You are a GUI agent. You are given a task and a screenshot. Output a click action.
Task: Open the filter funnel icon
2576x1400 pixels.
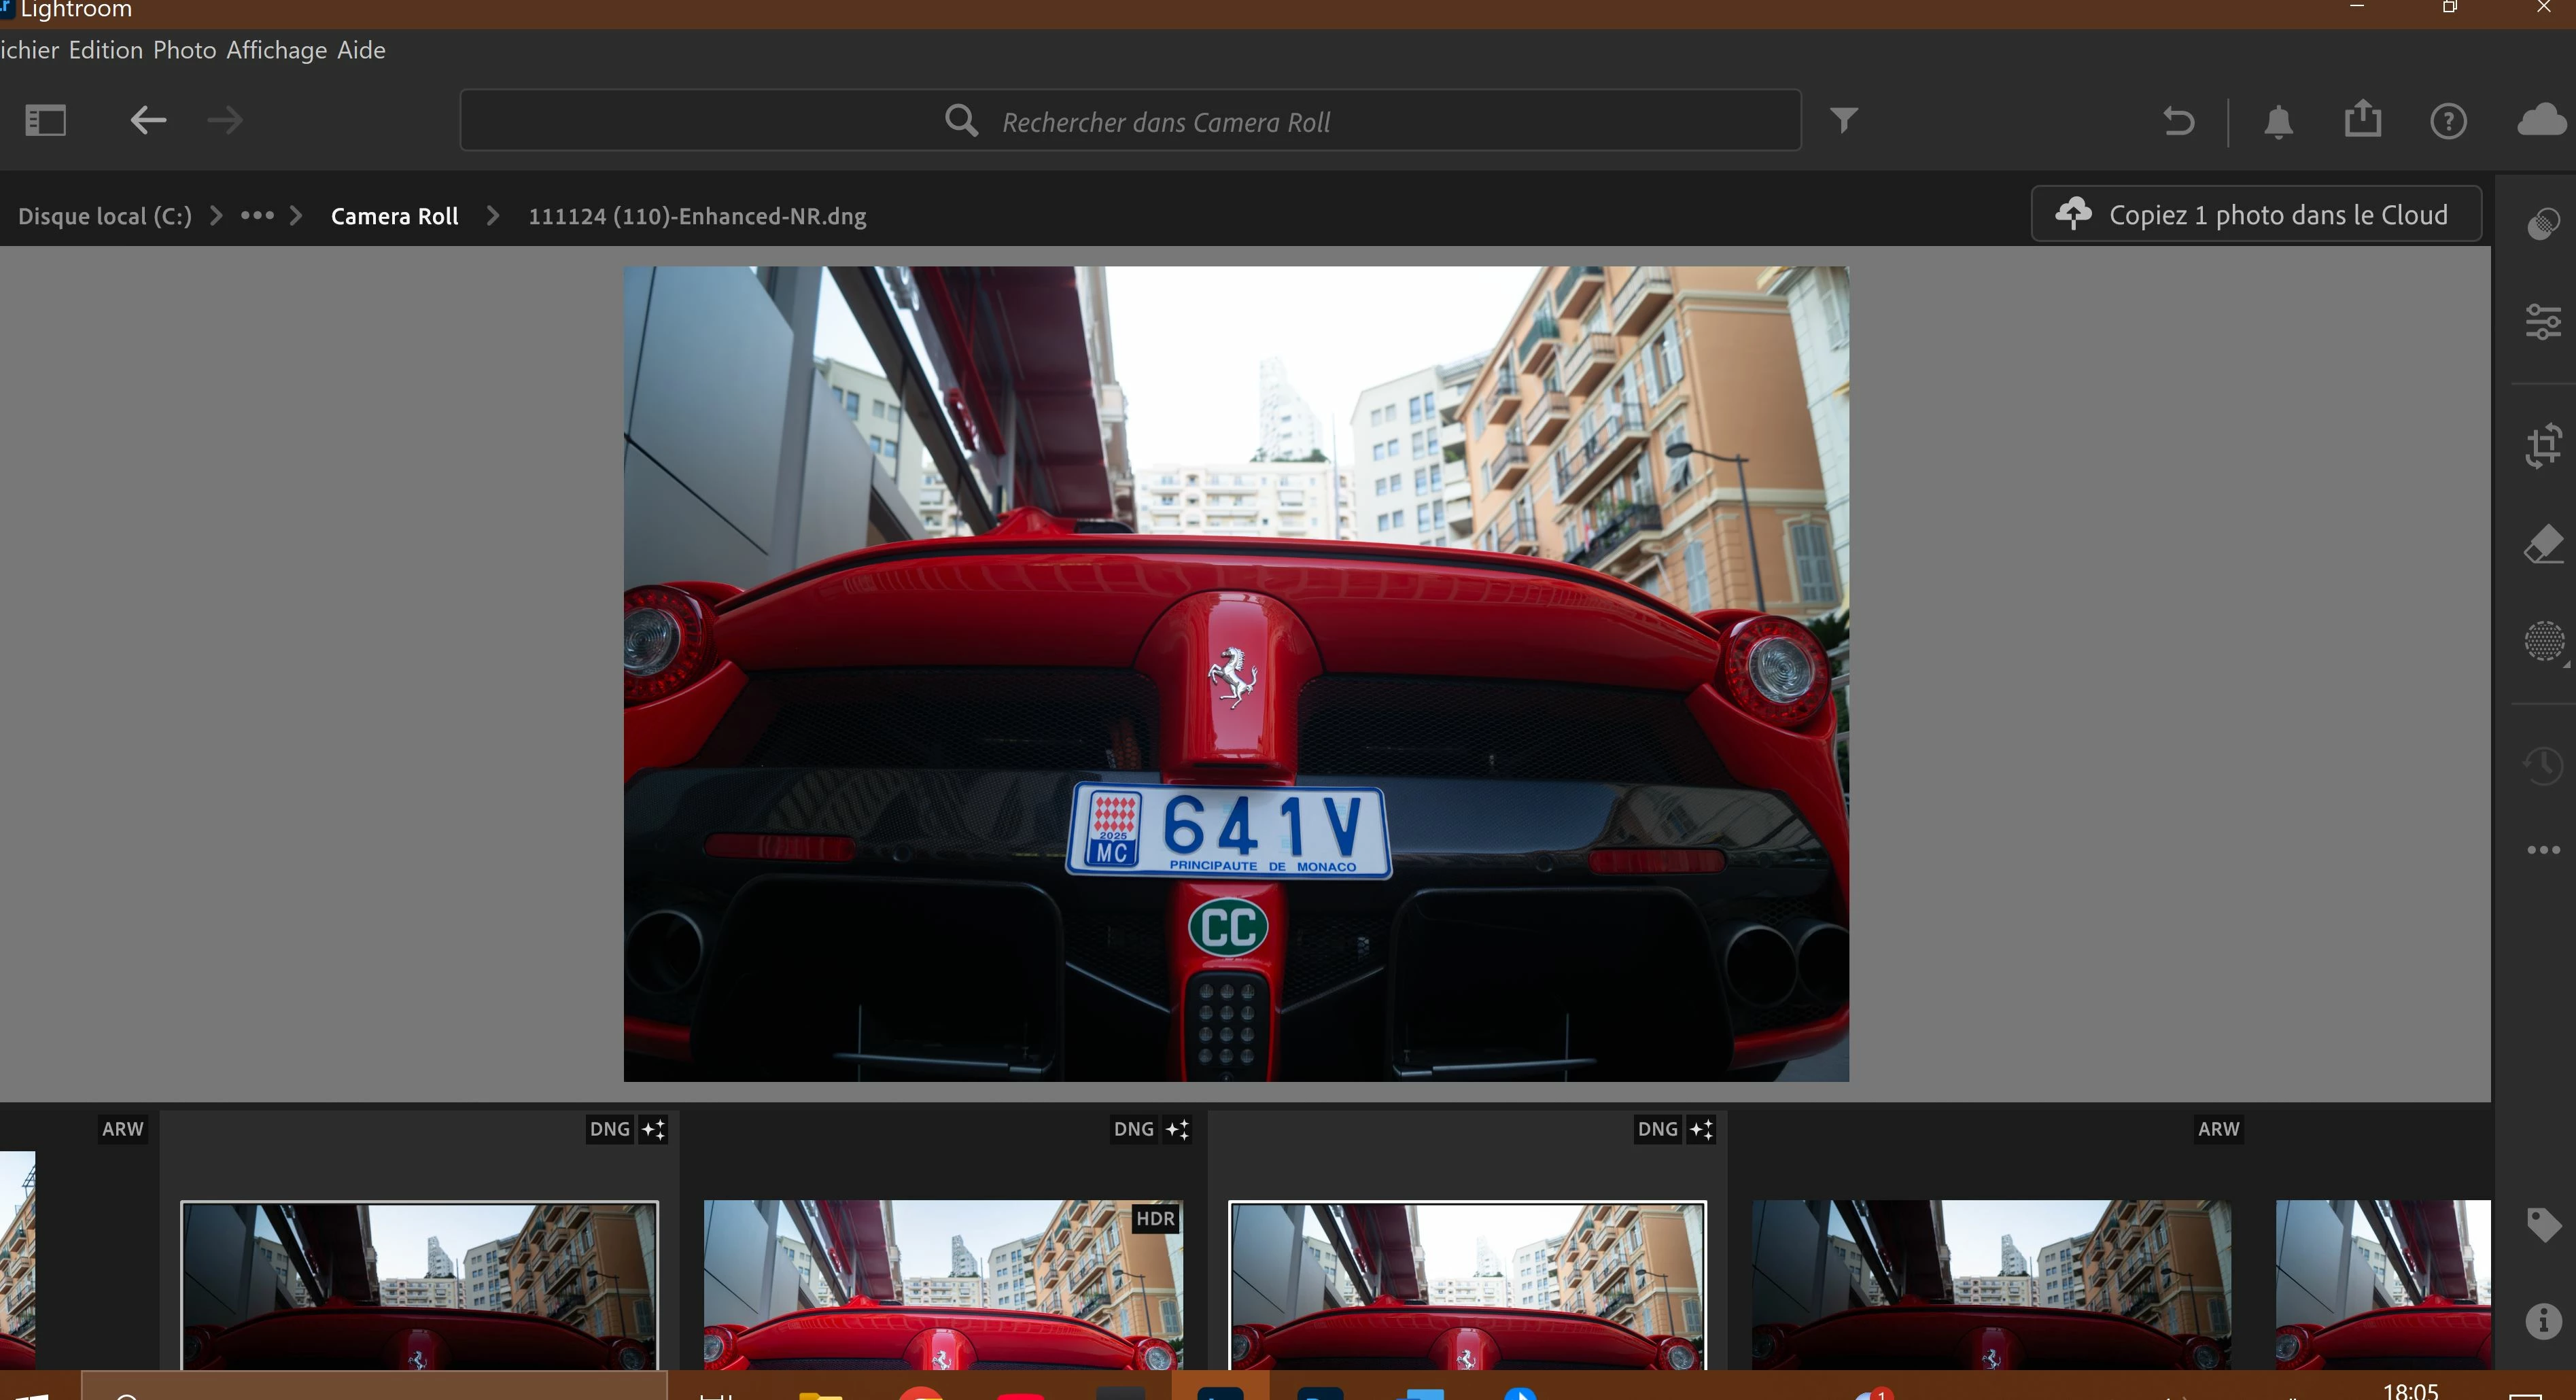pos(1844,120)
